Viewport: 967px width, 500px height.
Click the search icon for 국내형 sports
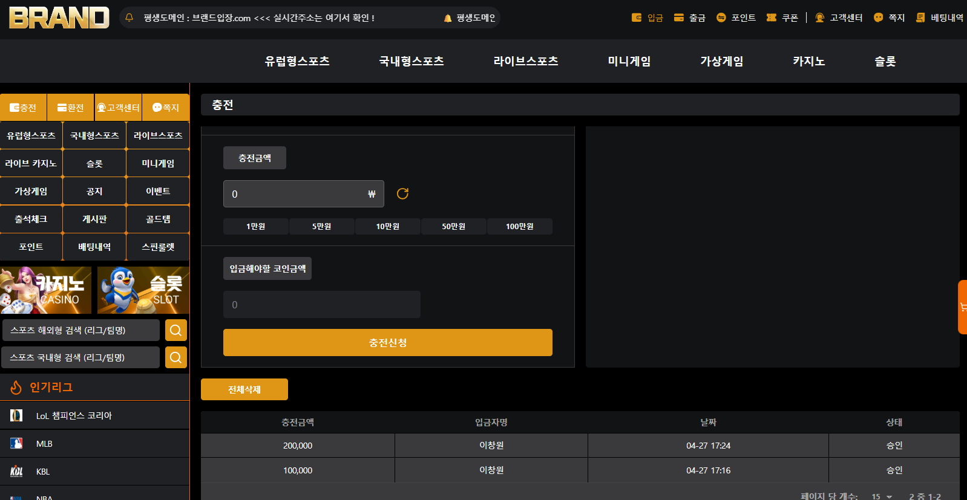point(175,357)
